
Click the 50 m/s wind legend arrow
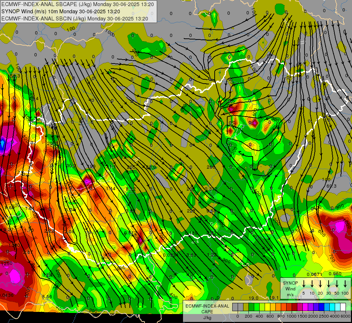coord(337,284)
